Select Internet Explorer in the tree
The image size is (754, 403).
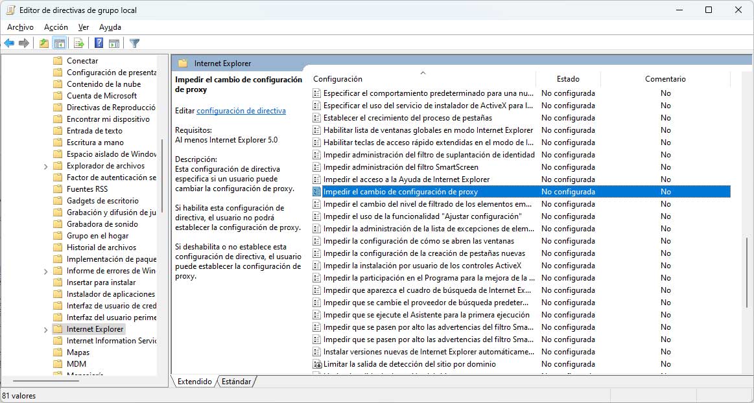[95, 329]
